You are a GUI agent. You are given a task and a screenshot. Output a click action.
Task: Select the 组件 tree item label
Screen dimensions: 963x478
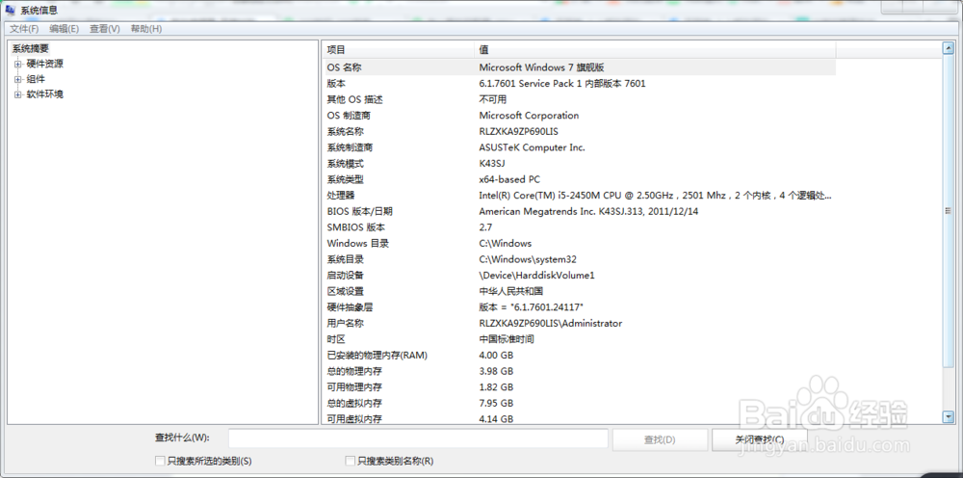(x=36, y=79)
